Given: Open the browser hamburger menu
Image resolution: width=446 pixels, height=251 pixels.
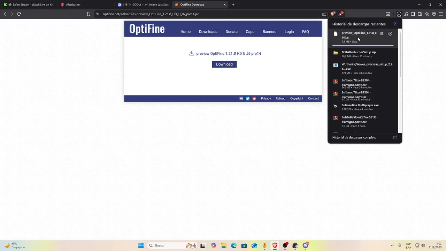Looking at the screenshot, I should (x=441, y=14).
